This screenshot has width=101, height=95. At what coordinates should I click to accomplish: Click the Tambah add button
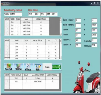(9, 67)
